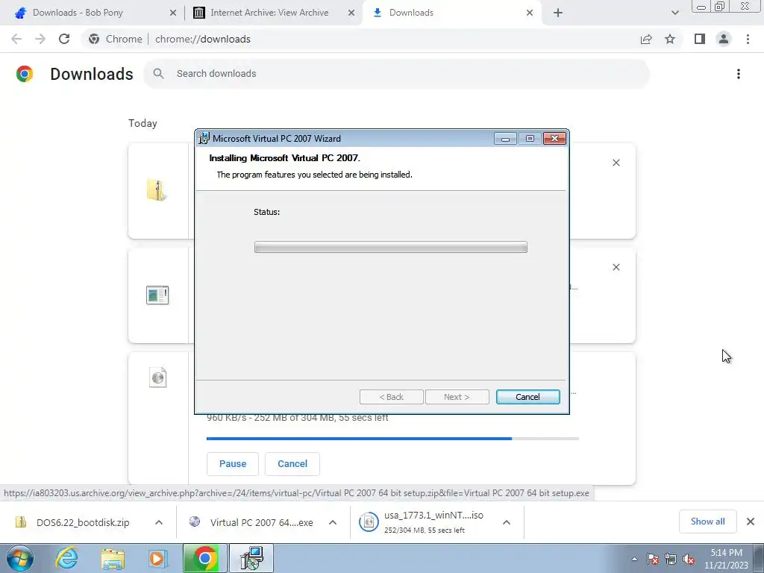
Task: Bookmark this page with the star
Action: point(670,39)
